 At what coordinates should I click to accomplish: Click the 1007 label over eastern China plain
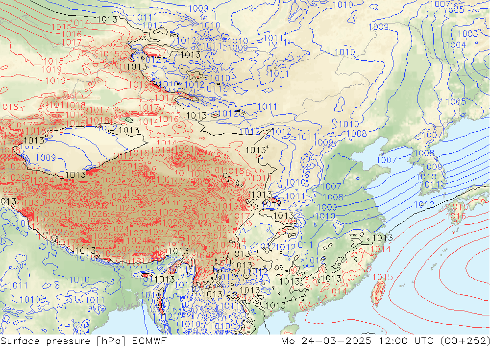coord(331,187)
